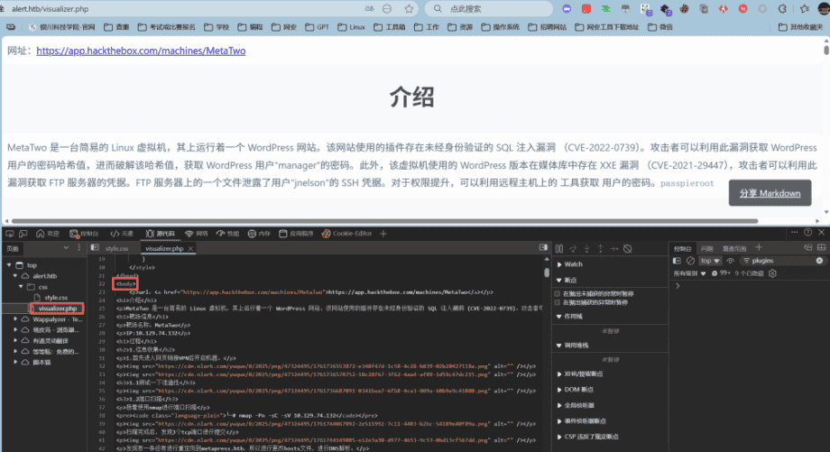Screen dimensions: 830x452
Task: Add a tab in console drawer
Action: (759, 248)
